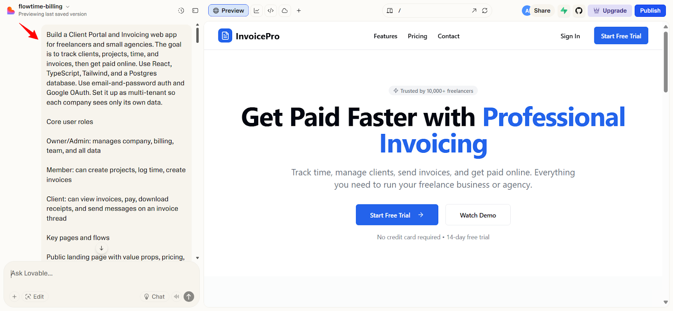Click the user avatar next to Share
Screen dimensions: 673x311
click(x=527, y=11)
